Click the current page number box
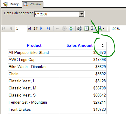Viewport: 126px width, 114px height. [21, 28]
